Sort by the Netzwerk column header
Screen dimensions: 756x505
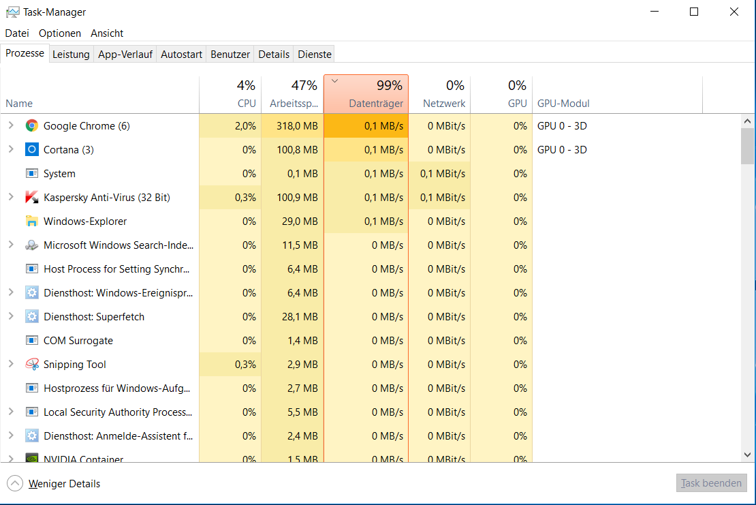439,95
